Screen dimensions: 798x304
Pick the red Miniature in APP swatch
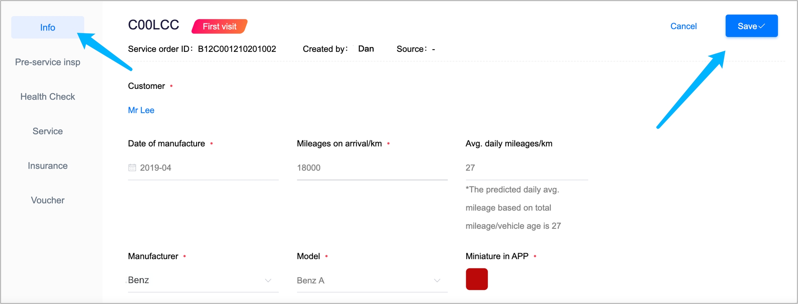point(477,279)
